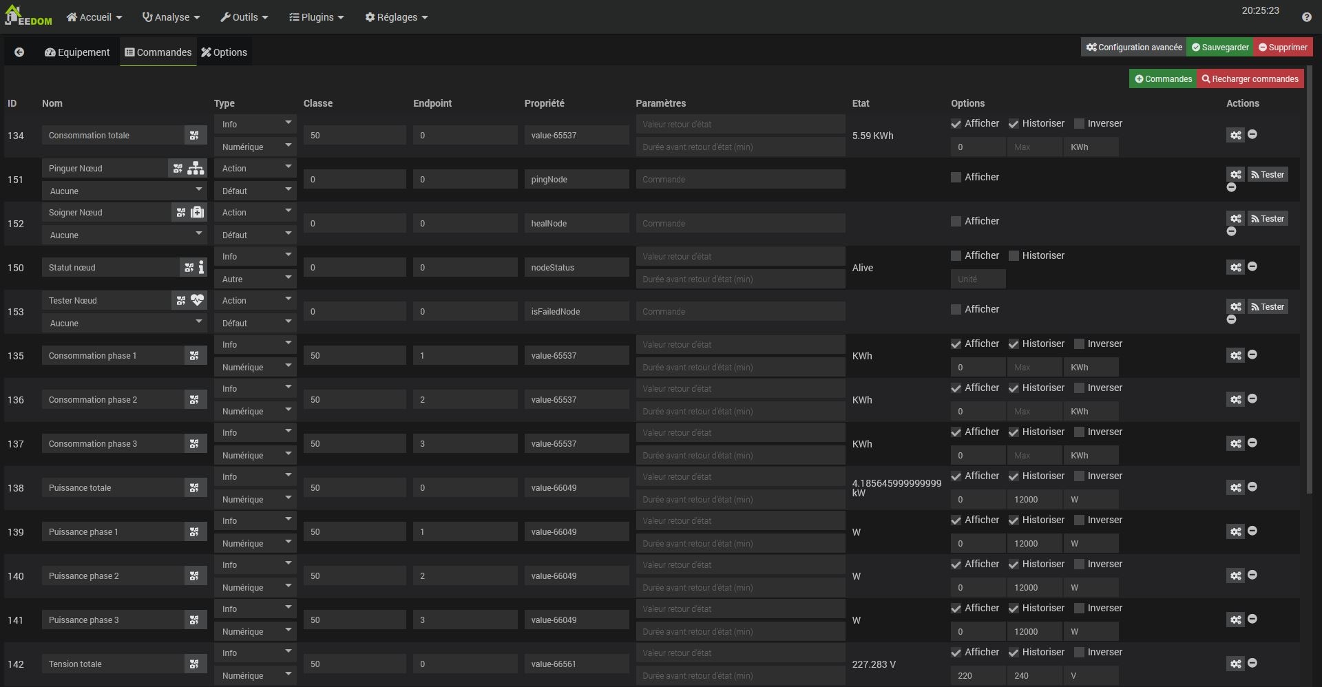Image resolution: width=1322 pixels, height=687 pixels.
Task: Open the Plugins menu
Action: click(317, 17)
